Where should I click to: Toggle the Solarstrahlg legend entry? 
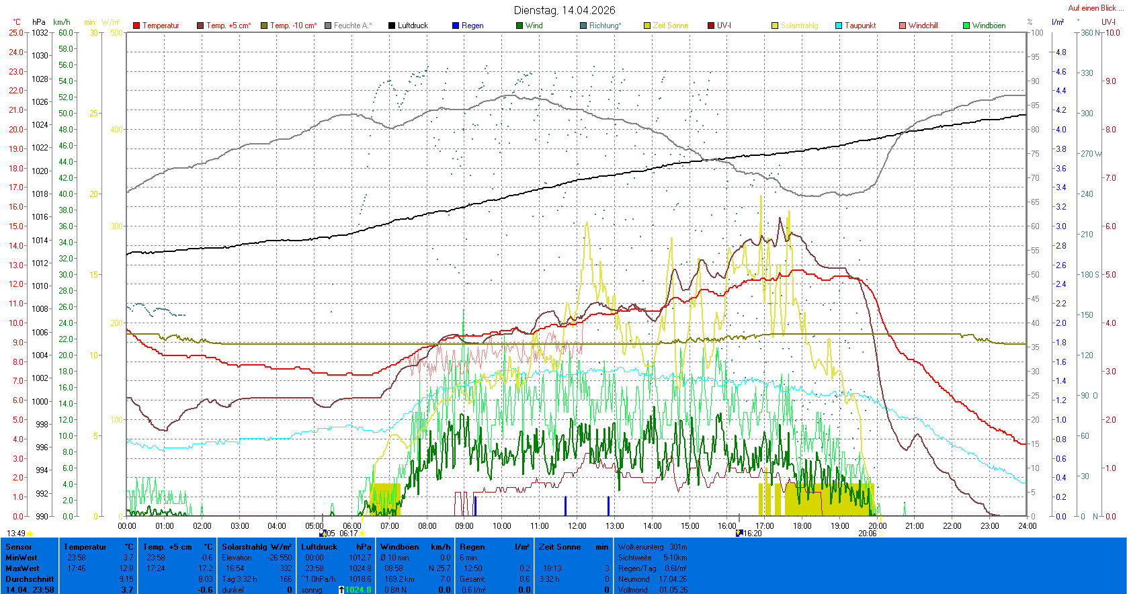[x=799, y=26]
